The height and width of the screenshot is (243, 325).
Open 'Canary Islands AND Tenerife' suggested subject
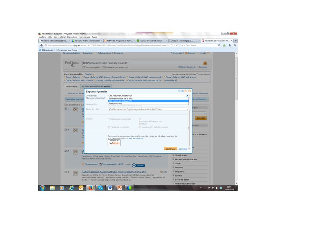pos(110,80)
